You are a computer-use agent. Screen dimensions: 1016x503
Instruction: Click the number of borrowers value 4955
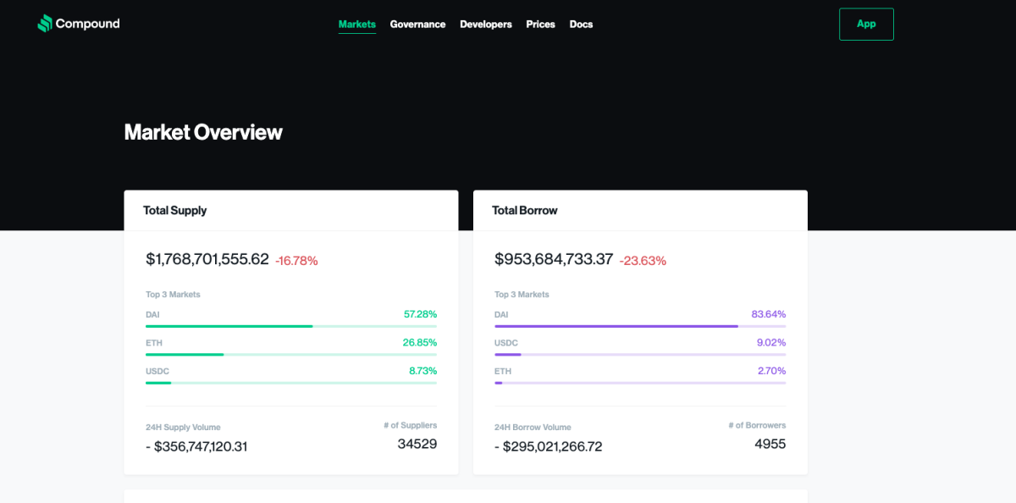770,444
